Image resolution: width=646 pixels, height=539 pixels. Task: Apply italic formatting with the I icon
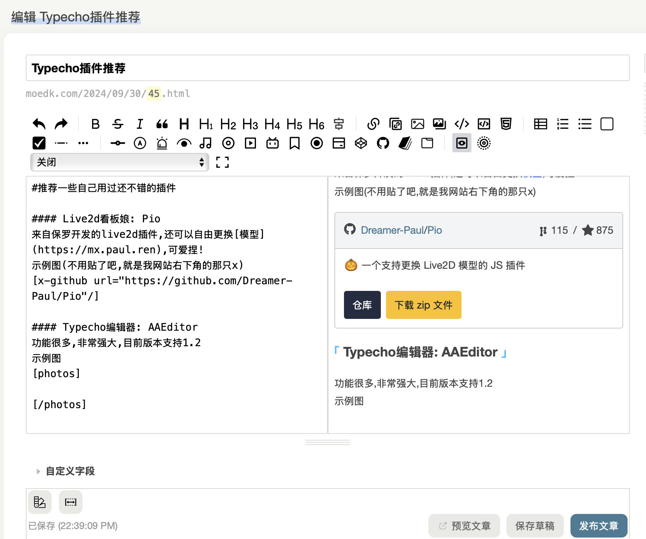[x=140, y=124]
